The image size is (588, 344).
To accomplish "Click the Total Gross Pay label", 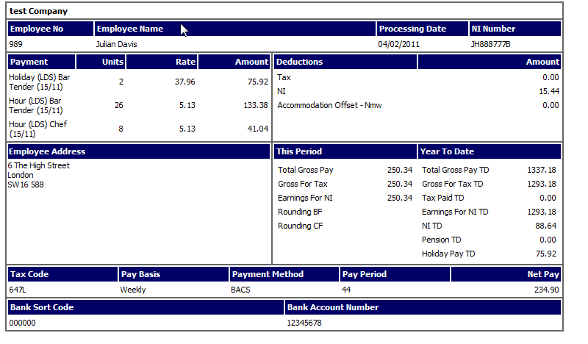I will pyautogui.click(x=306, y=170).
